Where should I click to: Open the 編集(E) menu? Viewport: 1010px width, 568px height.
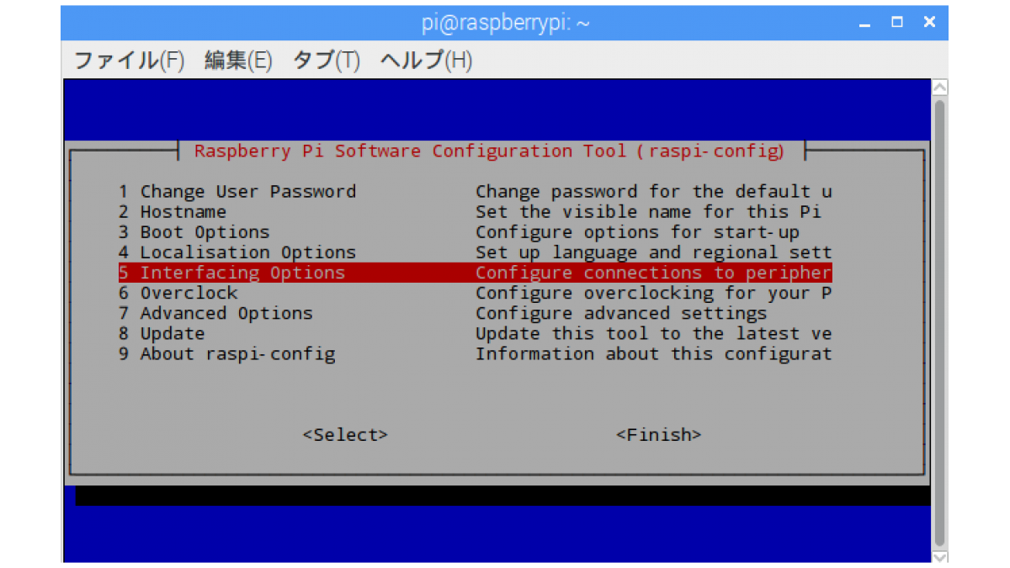[238, 61]
